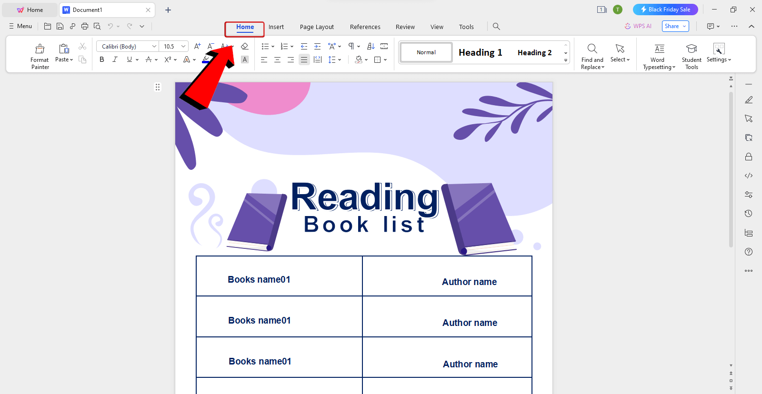Expand bullet list dropdown arrow

pos(273,47)
